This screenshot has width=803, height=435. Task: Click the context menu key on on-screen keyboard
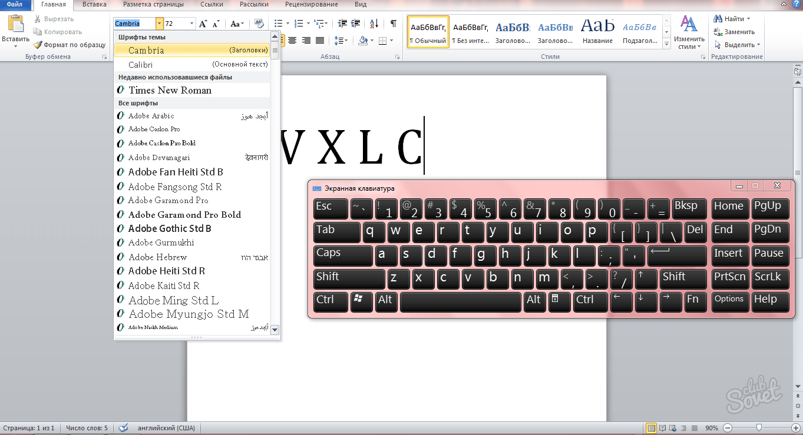tap(560, 301)
